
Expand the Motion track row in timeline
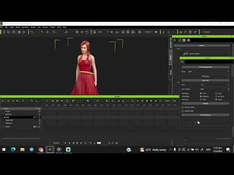[x=3, y=127]
